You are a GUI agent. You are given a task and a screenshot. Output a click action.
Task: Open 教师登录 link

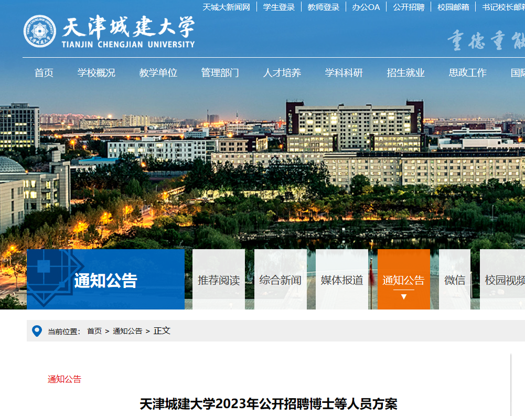[323, 7]
